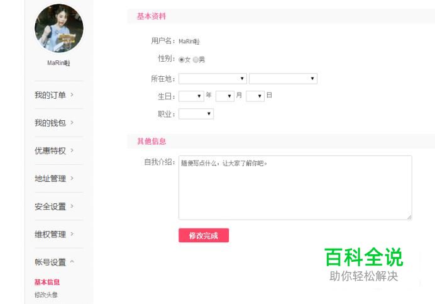
Task: Open 修改头像 submenu link
Action: click(46, 295)
